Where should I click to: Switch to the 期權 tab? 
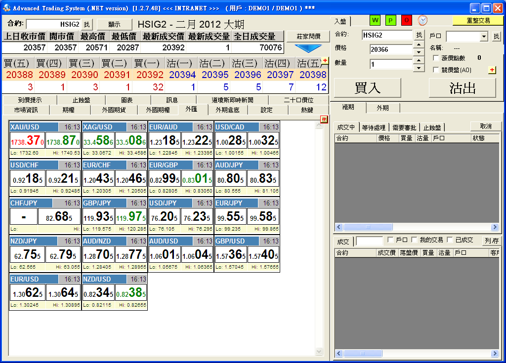69,110
